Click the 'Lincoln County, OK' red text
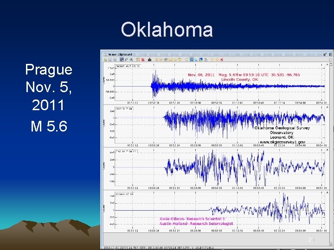This screenshot has height=250, width=334. (240, 80)
